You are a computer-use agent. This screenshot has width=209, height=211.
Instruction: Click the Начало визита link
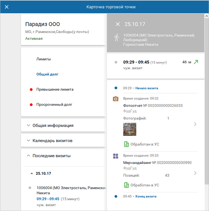[147, 88]
